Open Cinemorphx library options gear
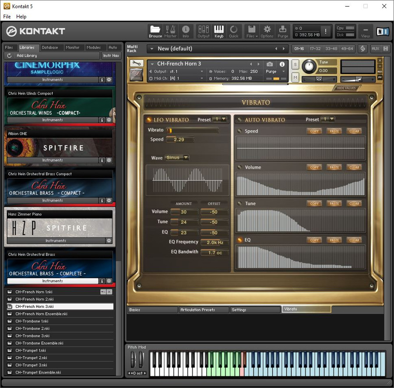 [109, 79]
